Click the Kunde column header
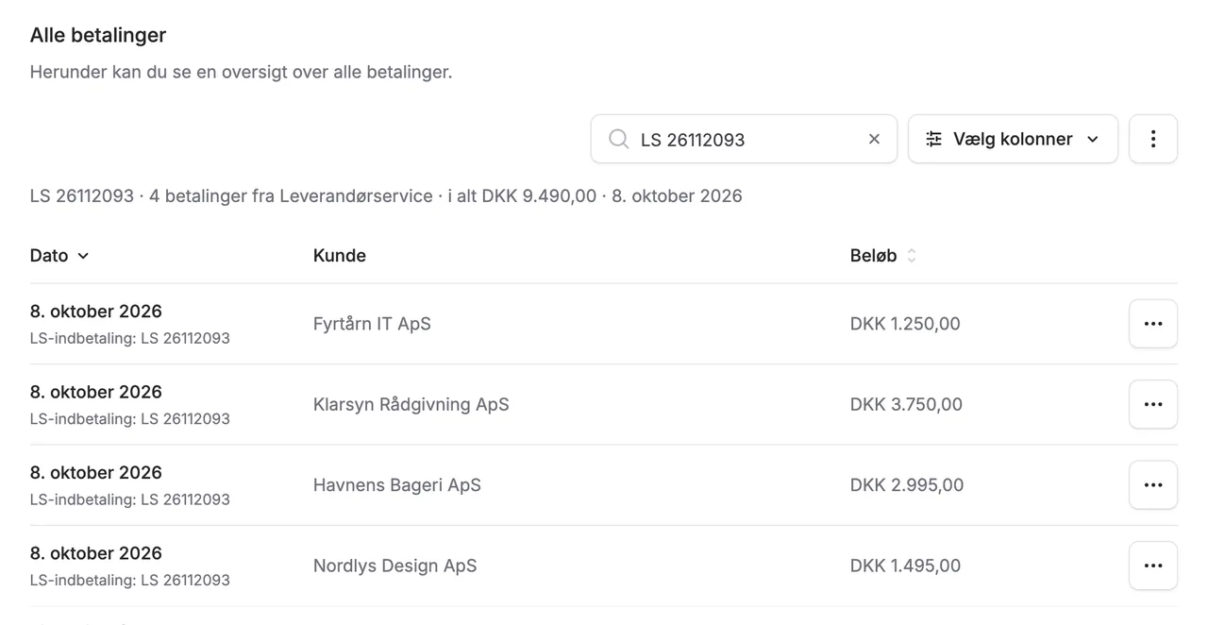This screenshot has height=625, width=1208. 339,255
